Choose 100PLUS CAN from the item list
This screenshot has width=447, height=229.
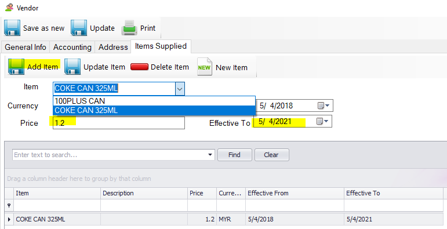point(154,101)
